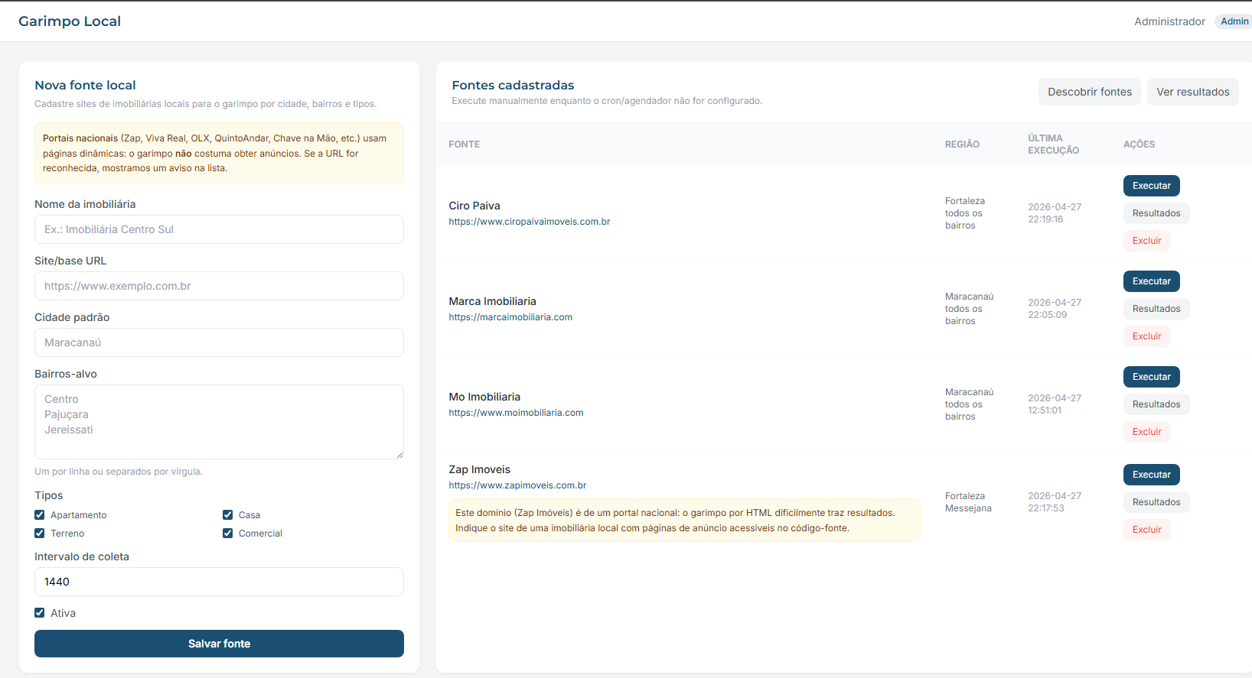
Task: Click the ÚLTIMA EXECUÇÃO column header
Action: click(x=1053, y=144)
